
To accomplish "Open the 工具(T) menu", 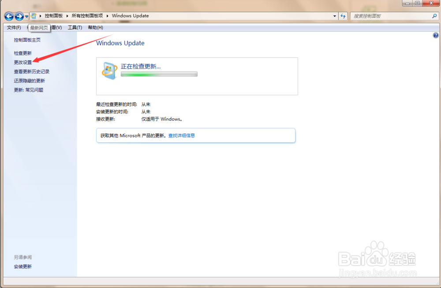I will (x=75, y=28).
